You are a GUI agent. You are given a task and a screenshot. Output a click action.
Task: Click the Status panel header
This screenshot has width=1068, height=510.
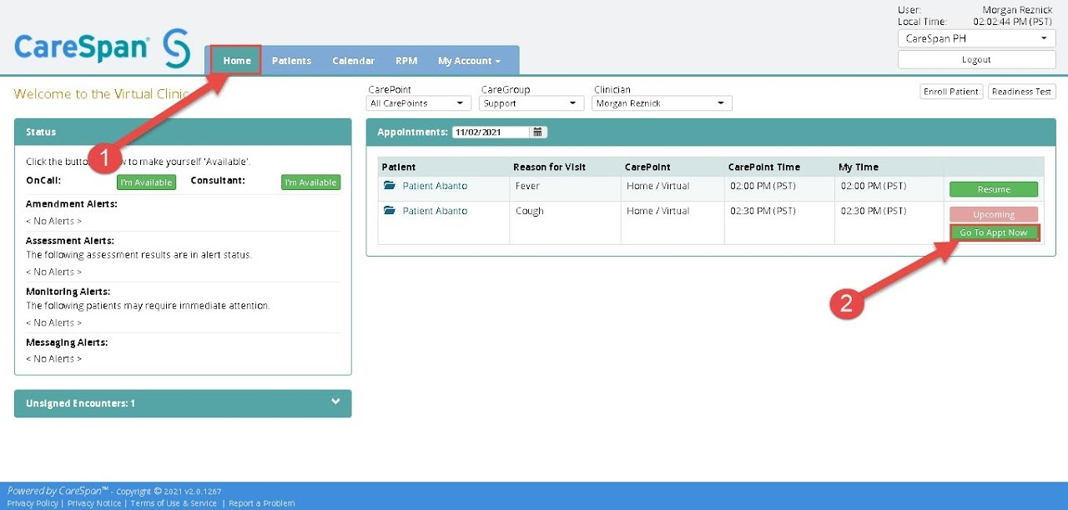pos(183,132)
